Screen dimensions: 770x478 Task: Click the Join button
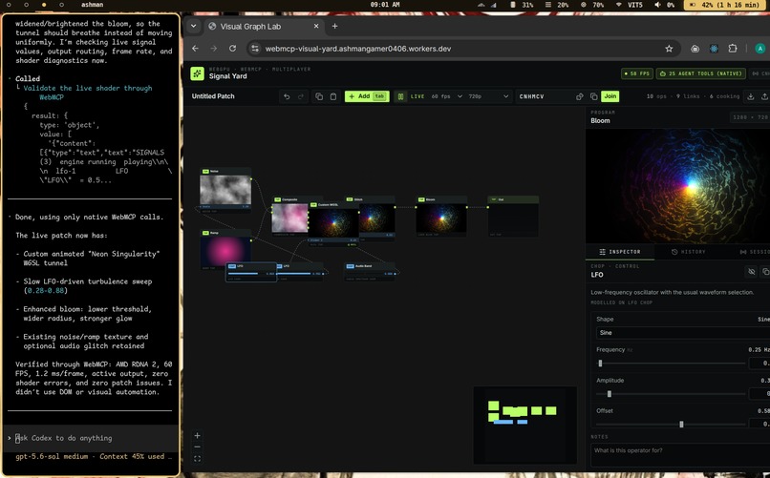(x=610, y=96)
